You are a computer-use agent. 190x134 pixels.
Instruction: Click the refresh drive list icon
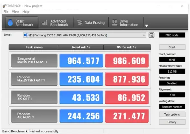click(x=151, y=35)
